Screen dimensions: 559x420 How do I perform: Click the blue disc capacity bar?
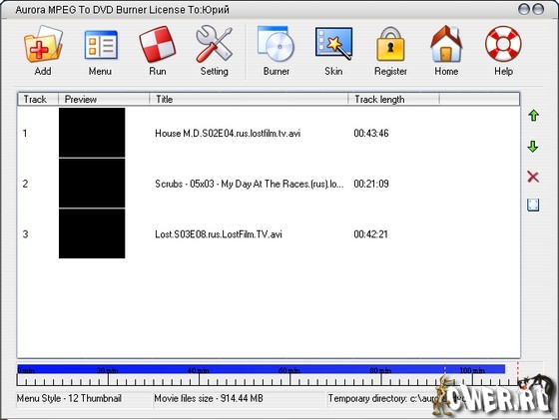(x=261, y=369)
